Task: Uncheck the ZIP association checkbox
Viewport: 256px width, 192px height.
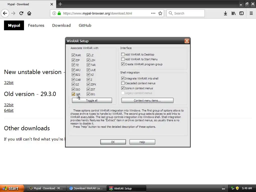Action: pos(73,60)
